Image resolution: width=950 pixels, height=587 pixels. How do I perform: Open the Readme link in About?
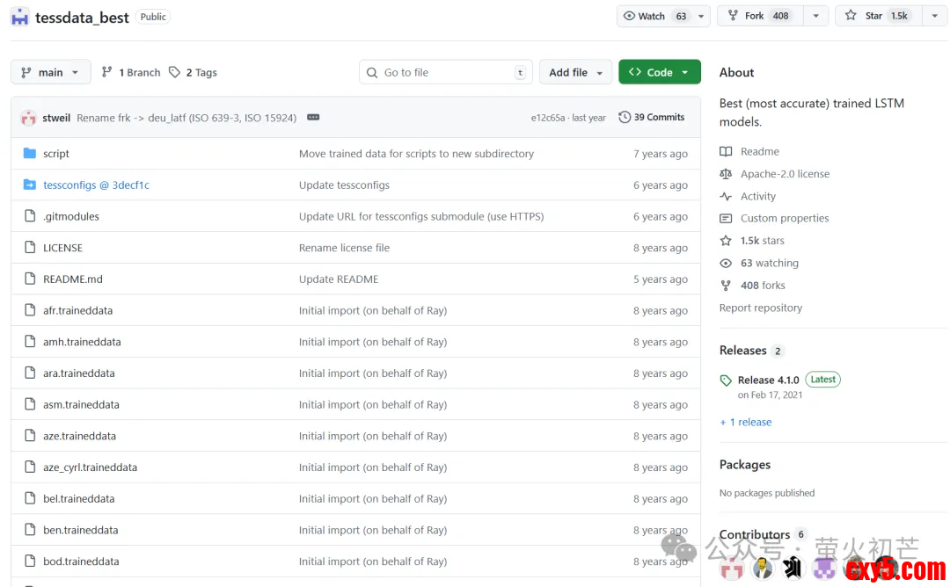click(759, 152)
